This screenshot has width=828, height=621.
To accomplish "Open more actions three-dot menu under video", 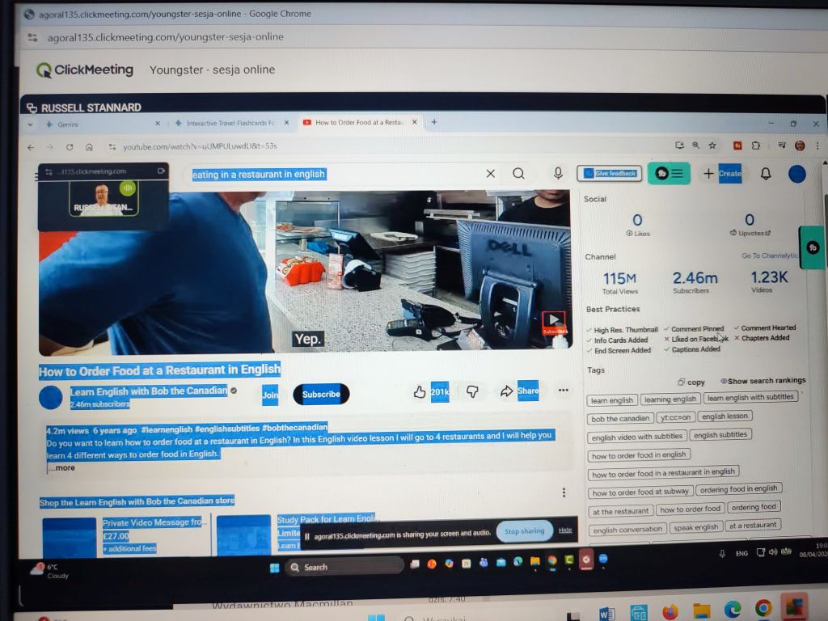I will click(x=564, y=391).
